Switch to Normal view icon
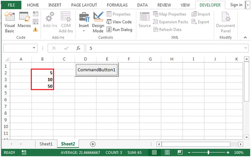 [x=154, y=152]
